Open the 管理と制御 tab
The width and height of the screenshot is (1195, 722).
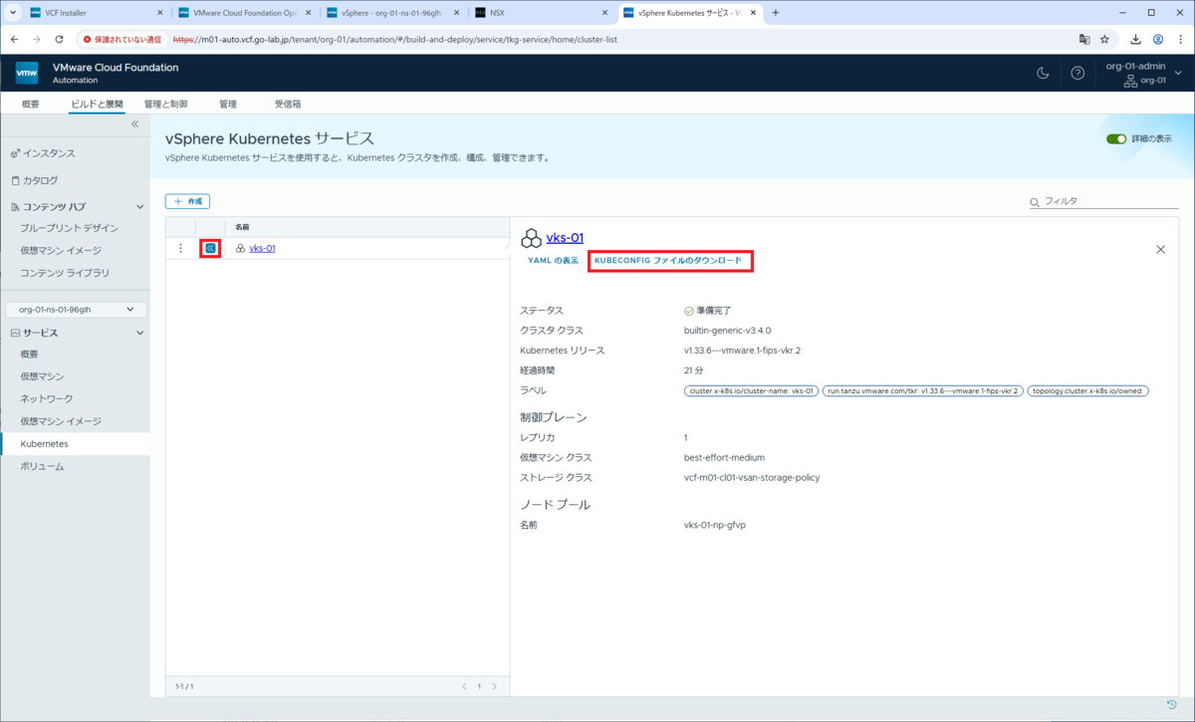(x=165, y=104)
